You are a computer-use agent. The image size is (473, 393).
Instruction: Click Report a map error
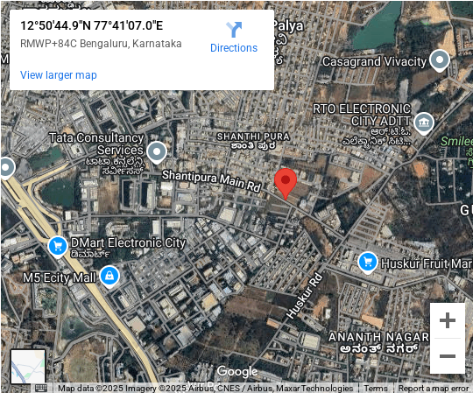(x=434, y=388)
